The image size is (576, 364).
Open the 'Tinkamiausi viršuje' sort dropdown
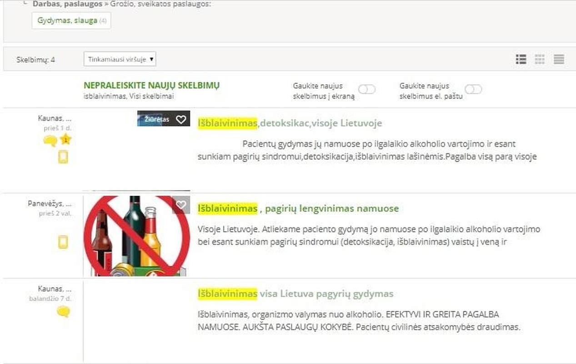click(120, 59)
